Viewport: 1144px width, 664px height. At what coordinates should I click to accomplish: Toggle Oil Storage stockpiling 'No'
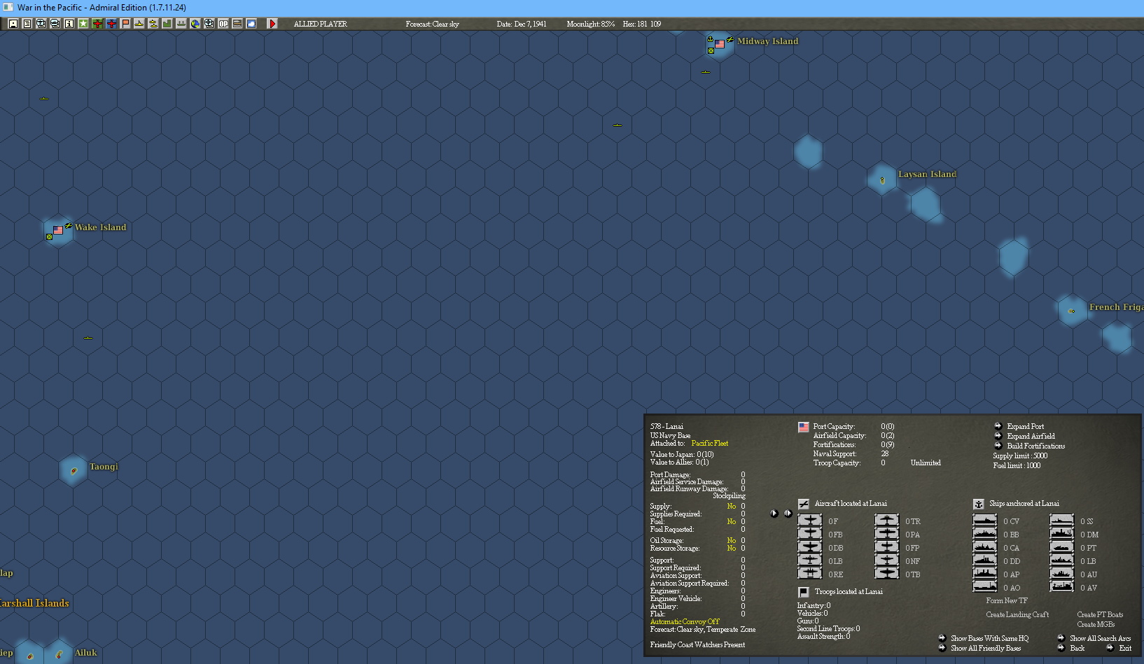click(732, 540)
